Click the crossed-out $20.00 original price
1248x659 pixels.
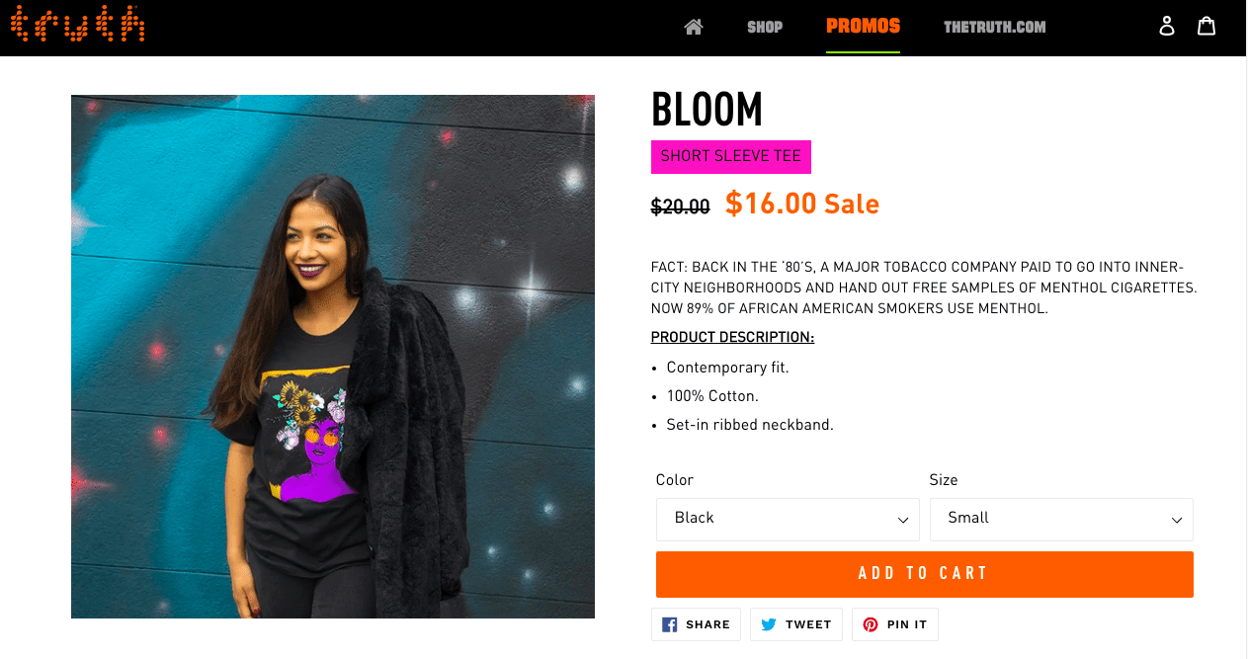(680, 206)
